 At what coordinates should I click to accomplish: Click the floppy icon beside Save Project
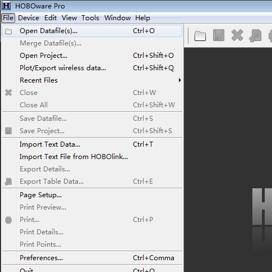pyautogui.click(x=8, y=131)
